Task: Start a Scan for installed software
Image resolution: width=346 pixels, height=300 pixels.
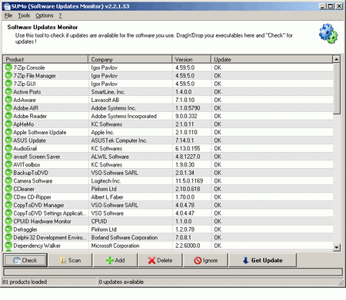Action: click(x=70, y=260)
